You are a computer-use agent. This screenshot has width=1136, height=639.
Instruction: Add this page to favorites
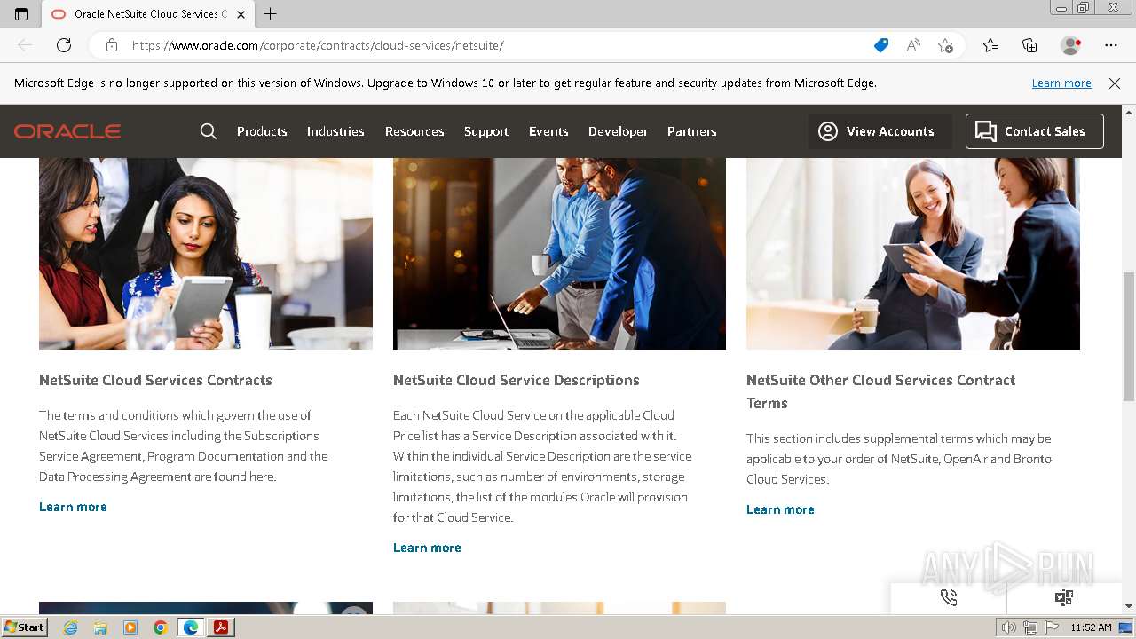coord(946,45)
